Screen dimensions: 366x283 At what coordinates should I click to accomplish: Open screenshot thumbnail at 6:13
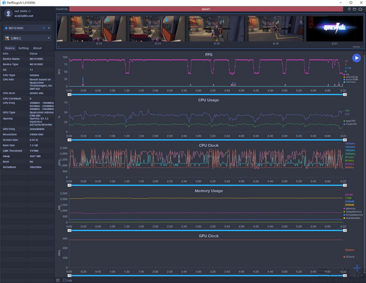tap(99, 29)
